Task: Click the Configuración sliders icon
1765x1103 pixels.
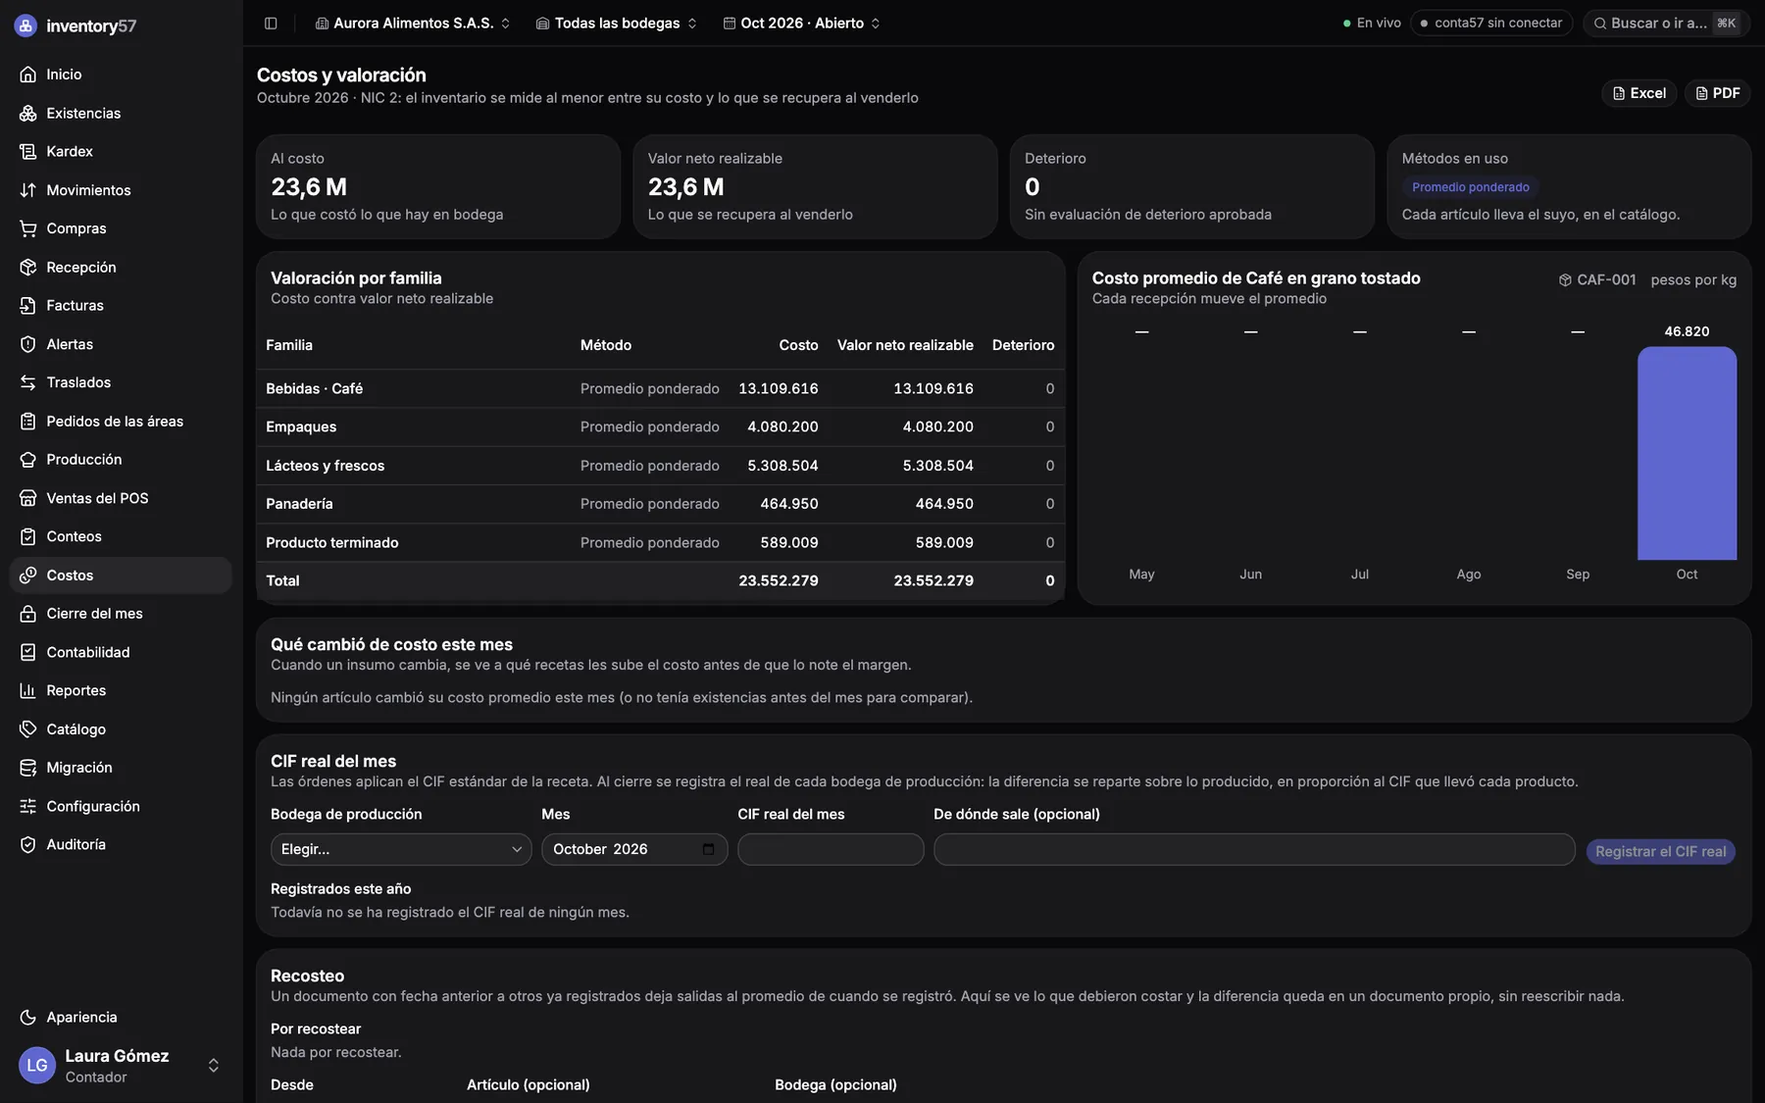Action: [x=27, y=806]
